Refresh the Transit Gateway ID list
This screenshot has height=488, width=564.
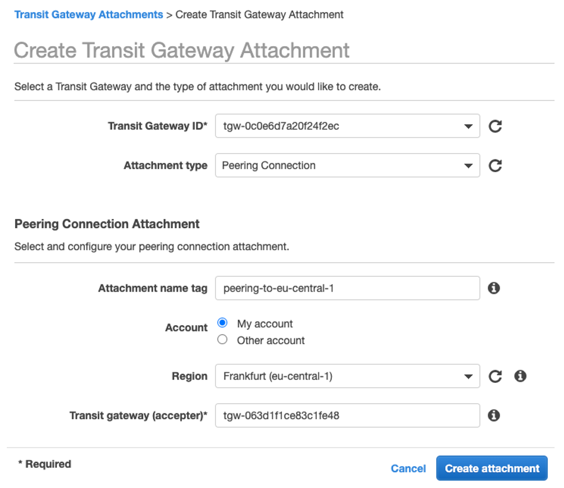(x=495, y=126)
